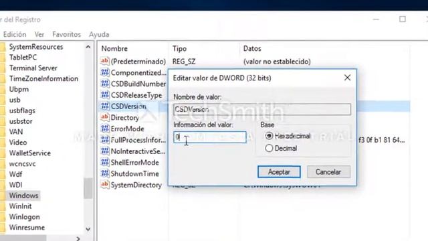Open the Ayuda menu
The height and width of the screenshot is (241, 428).
click(99, 34)
